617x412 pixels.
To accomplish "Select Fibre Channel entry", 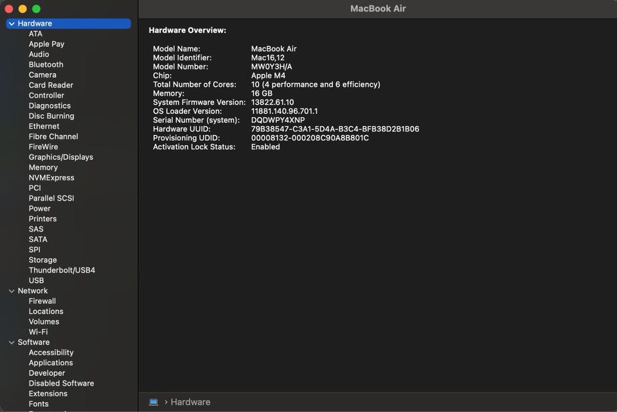I will click(53, 136).
